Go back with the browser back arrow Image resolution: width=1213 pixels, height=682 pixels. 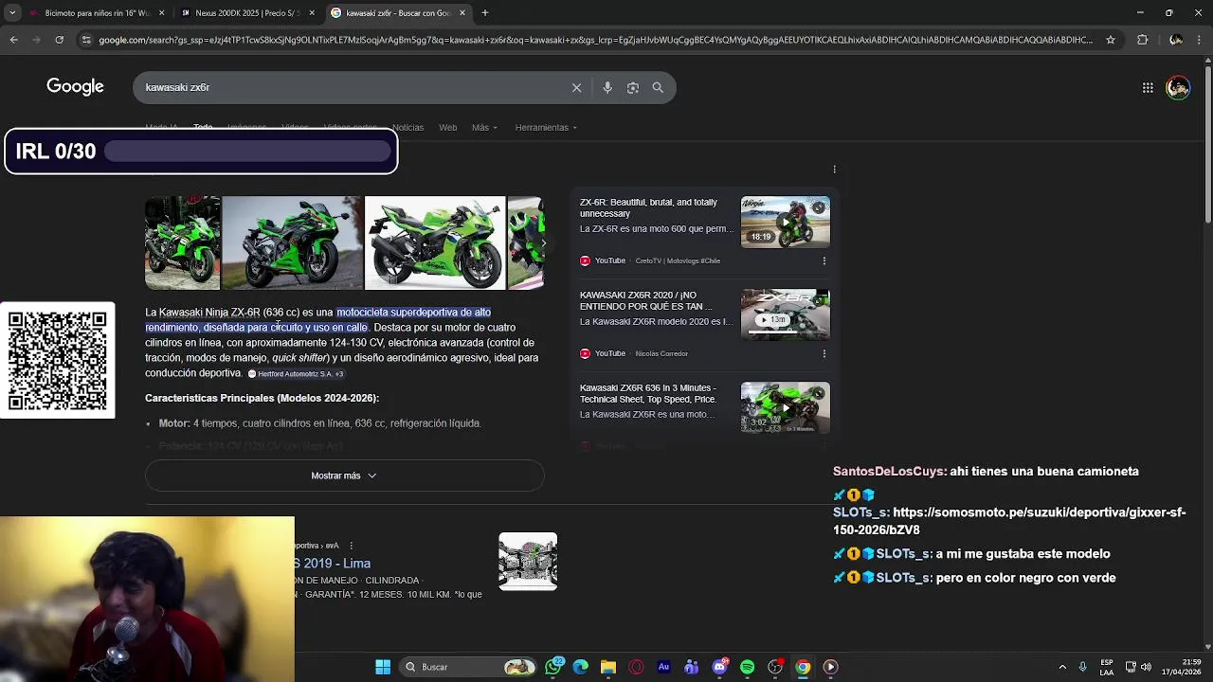[x=13, y=40]
